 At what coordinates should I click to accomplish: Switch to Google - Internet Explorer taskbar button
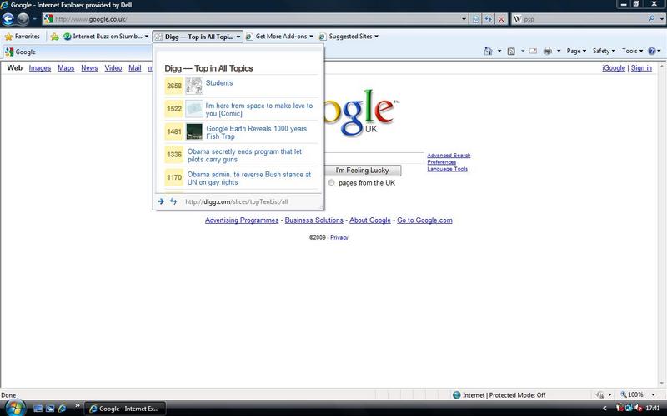125,409
